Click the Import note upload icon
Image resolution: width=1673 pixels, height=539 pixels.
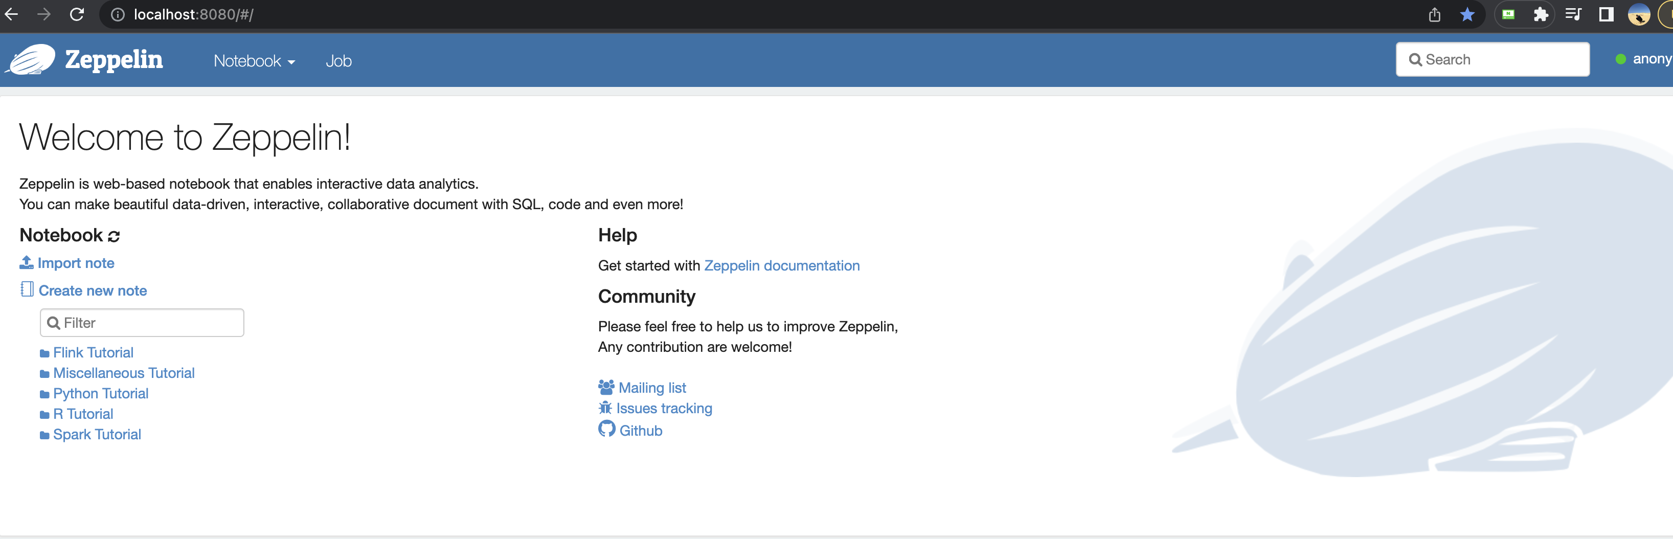click(27, 262)
